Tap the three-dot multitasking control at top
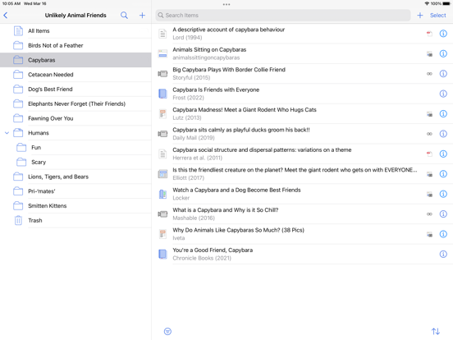The height and width of the screenshot is (340, 453). (226, 4)
